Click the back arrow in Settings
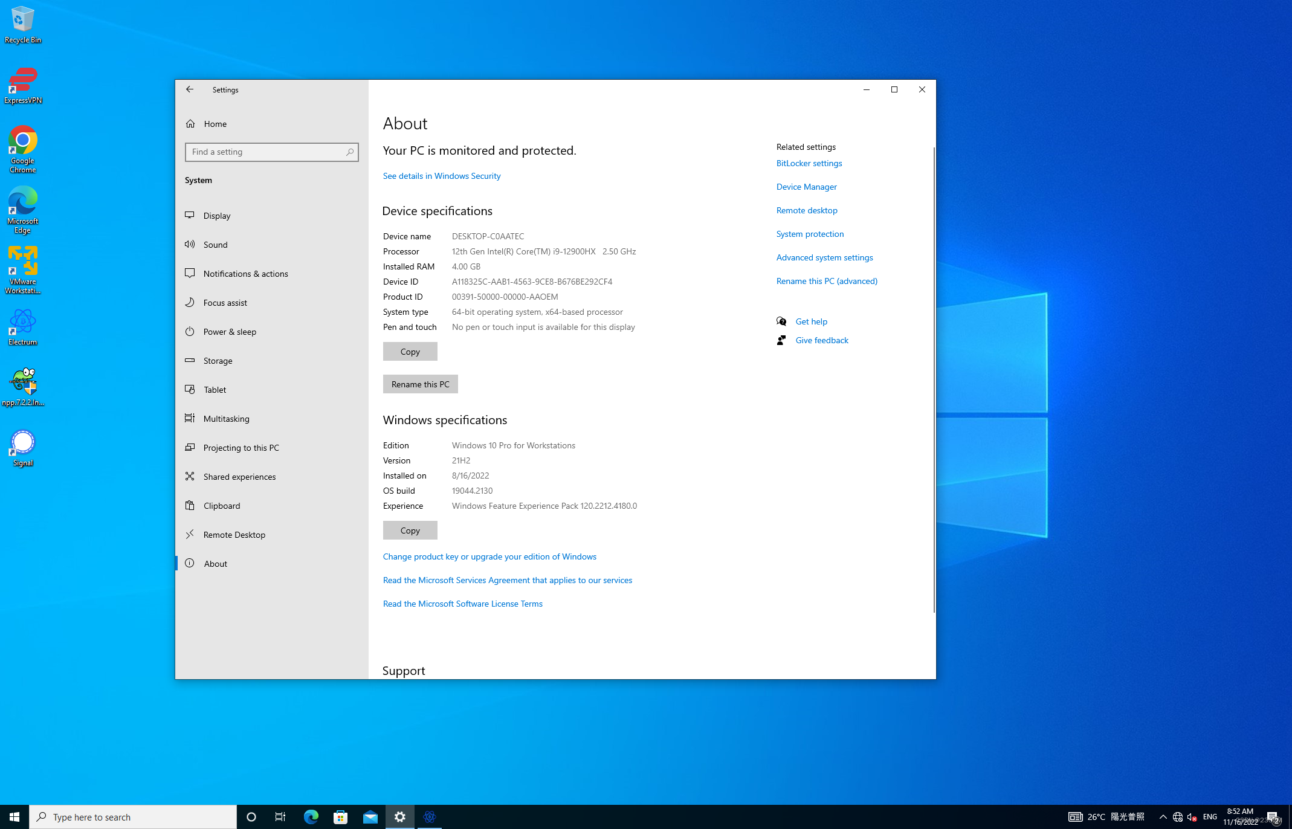 [190, 89]
